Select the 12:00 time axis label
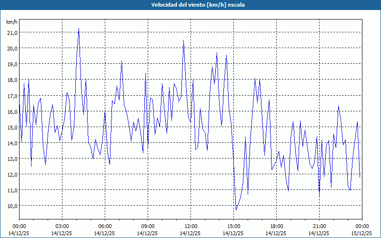Image resolution: width=381 pixels, height=238 pixels. coord(190,226)
